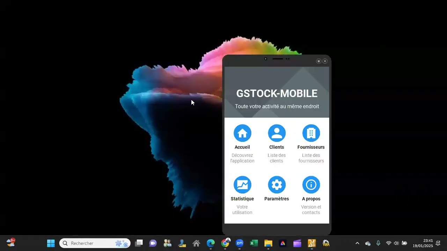The height and width of the screenshot is (251, 447).
Task: Open Microsoft Edge from the taskbar
Action: (211, 243)
